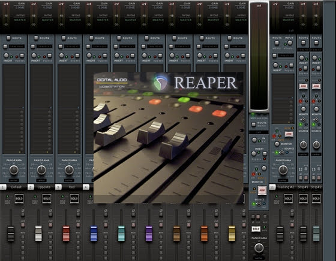Click the REAPER logo on the splash image

(161, 83)
